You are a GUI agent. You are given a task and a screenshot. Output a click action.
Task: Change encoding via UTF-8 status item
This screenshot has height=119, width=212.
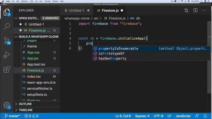[158, 116]
